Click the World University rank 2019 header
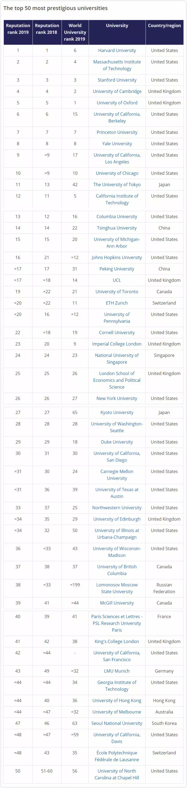The height and width of the screenshot is (788, 187). [x=75, y=32]
